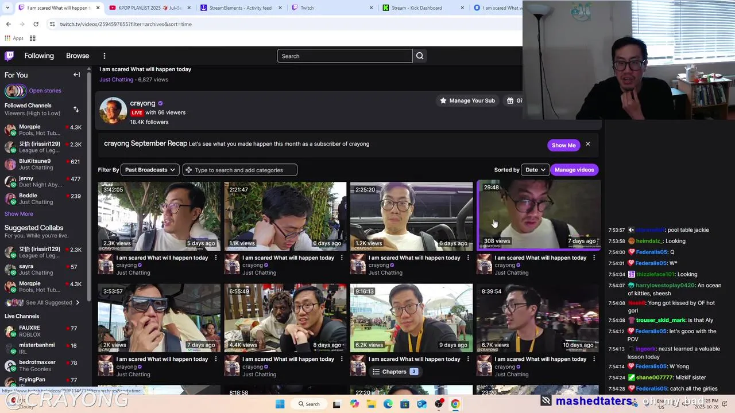Open options menu of 8:39:54 video
This screenshot has height=413, width=735.
594,359
